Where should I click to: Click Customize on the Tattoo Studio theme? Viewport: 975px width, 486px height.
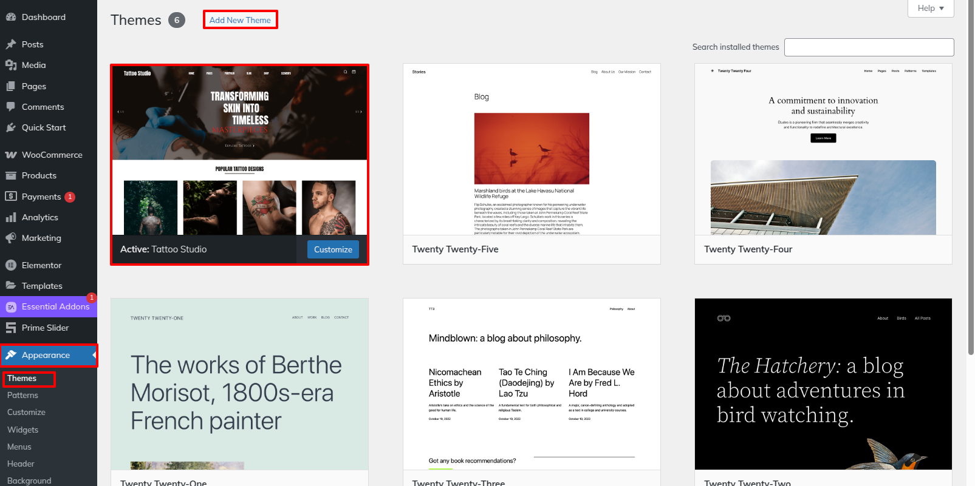coord(333,249)
